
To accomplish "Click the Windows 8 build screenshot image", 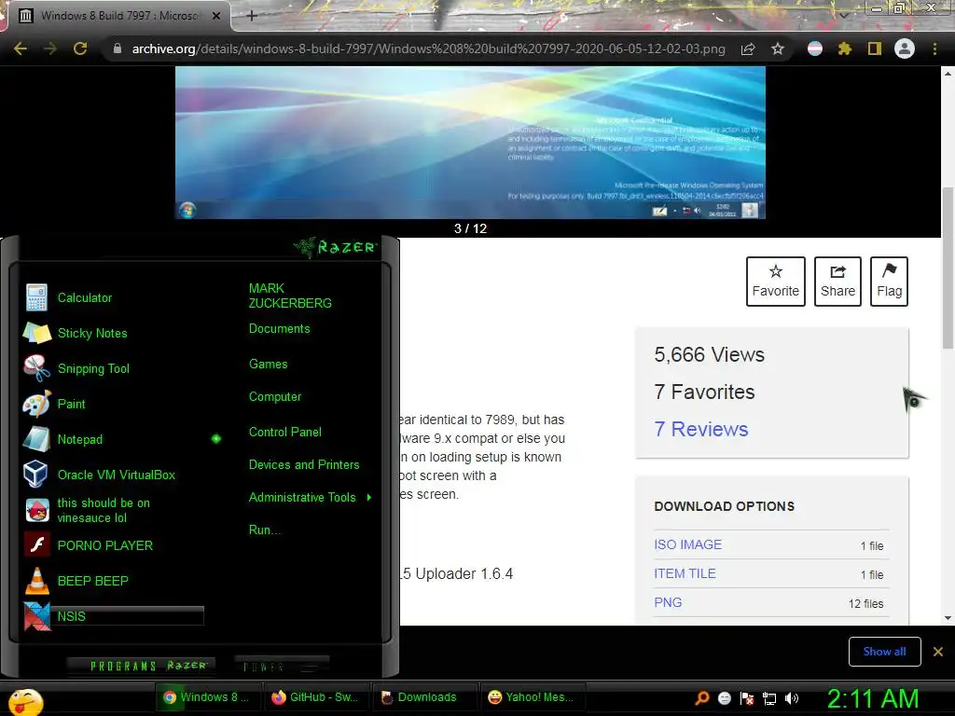I will click(x=470, y=143).
